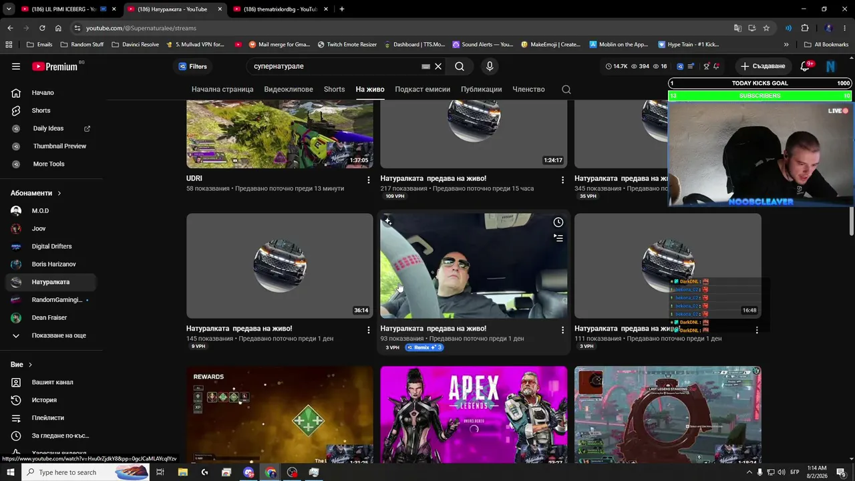
Task: Run the search with the magnifier button
Action: coord(460,67)
